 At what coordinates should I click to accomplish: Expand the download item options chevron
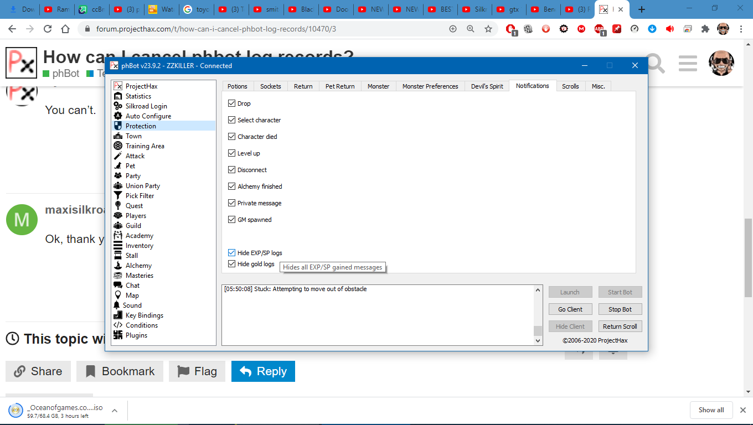[x=115, y=411]
